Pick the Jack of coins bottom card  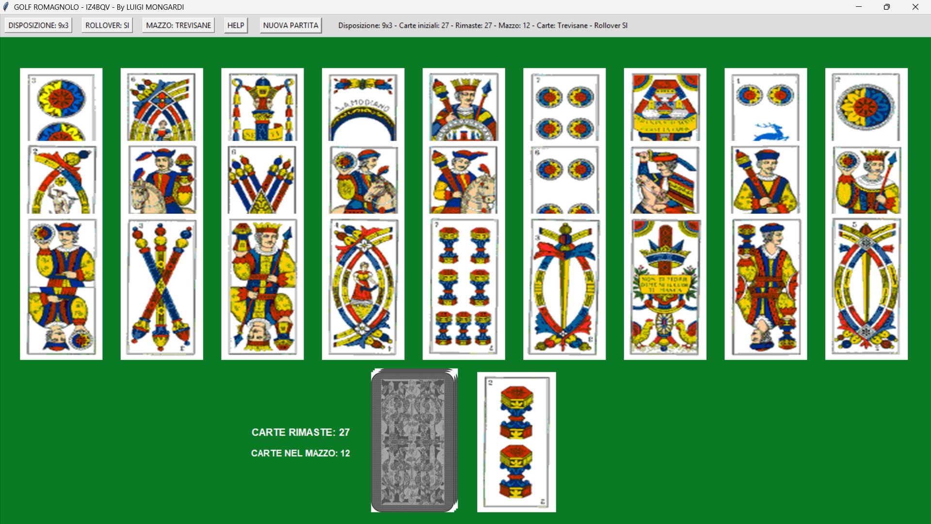[x=61, y=288]
